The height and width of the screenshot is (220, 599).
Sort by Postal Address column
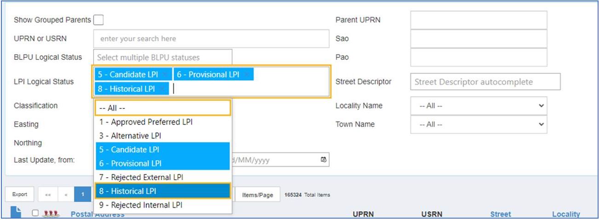[97, 214]
